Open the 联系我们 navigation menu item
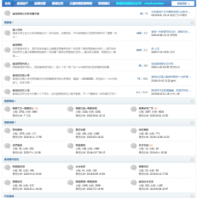The width and height of the screenshot is (198, 198). (104, 3)
